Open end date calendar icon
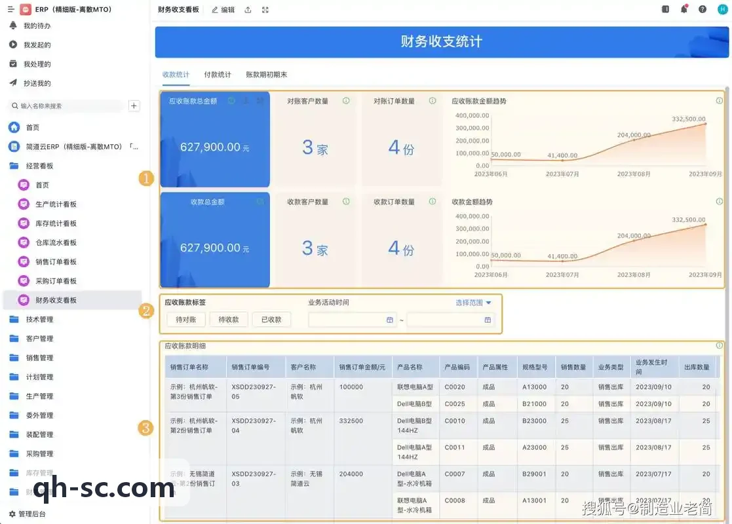This screenshot has height=524, width=732. [x=488, y=320]
